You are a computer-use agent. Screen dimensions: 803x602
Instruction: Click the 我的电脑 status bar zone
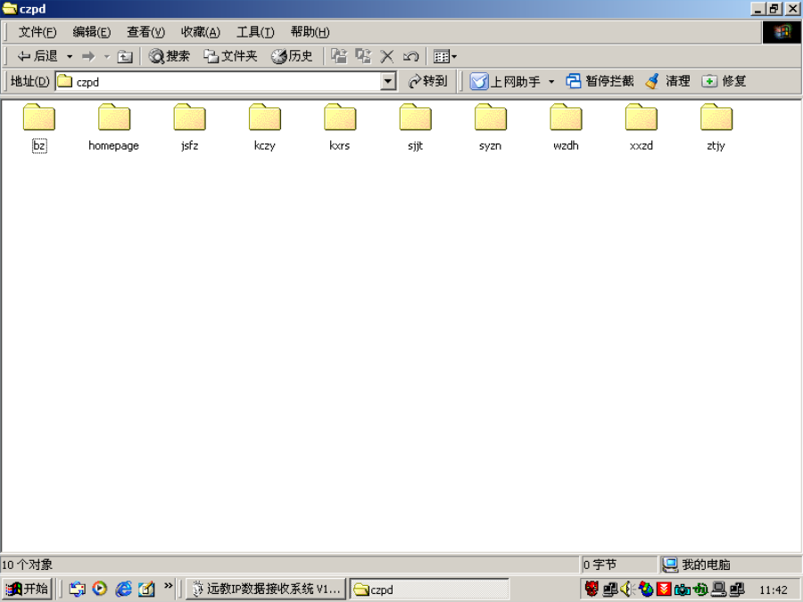click(730, 565)
